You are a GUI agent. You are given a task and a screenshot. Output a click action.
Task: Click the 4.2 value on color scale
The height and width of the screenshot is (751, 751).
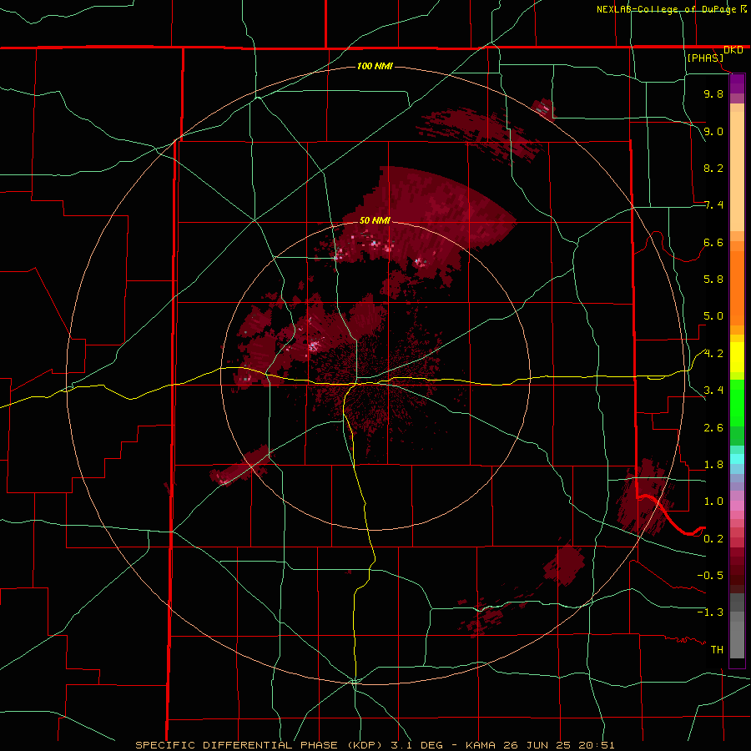(x=713, y=354)
